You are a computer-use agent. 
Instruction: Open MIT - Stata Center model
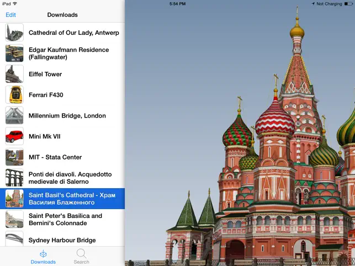coord(62,157)
